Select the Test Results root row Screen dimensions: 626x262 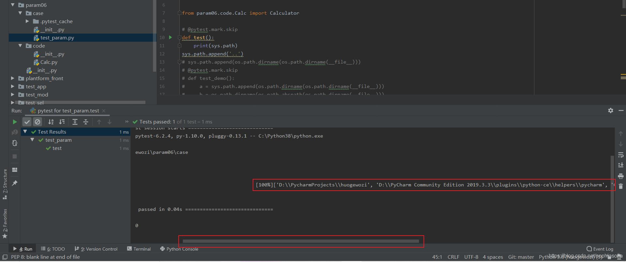point(76,132)
